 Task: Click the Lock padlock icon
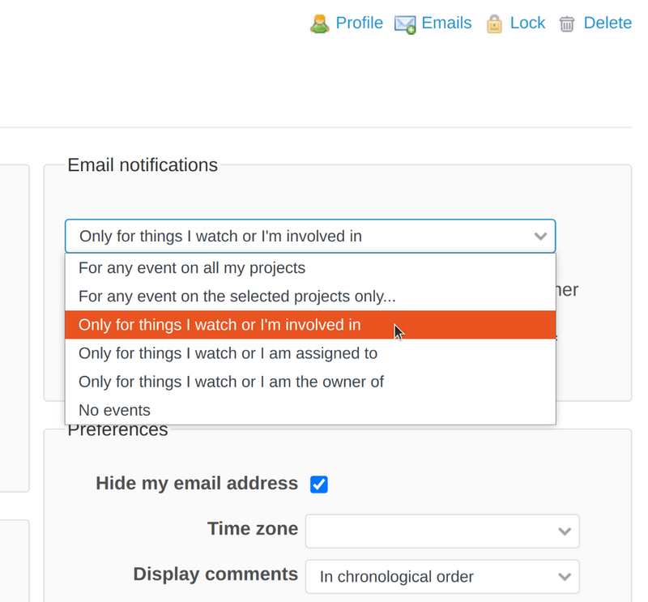[x=494, y=24]
